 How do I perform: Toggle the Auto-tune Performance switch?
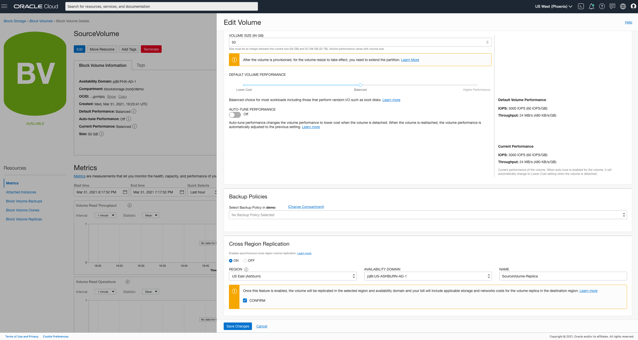point(235,115)
